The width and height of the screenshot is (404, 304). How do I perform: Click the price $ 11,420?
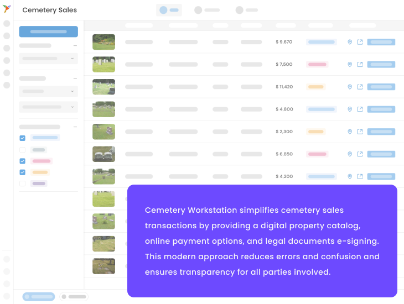[x=284, y=86]
